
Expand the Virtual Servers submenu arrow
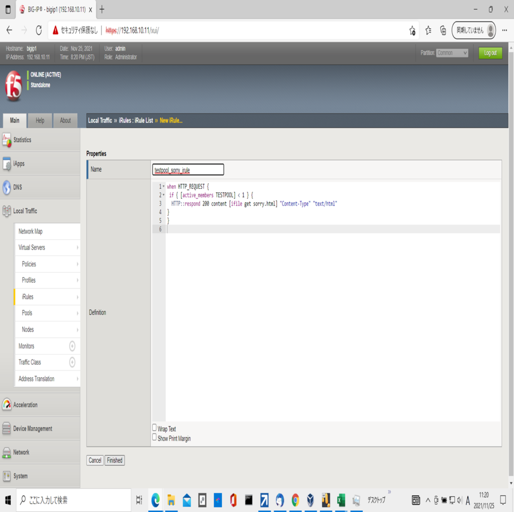[x=77, y=247]
